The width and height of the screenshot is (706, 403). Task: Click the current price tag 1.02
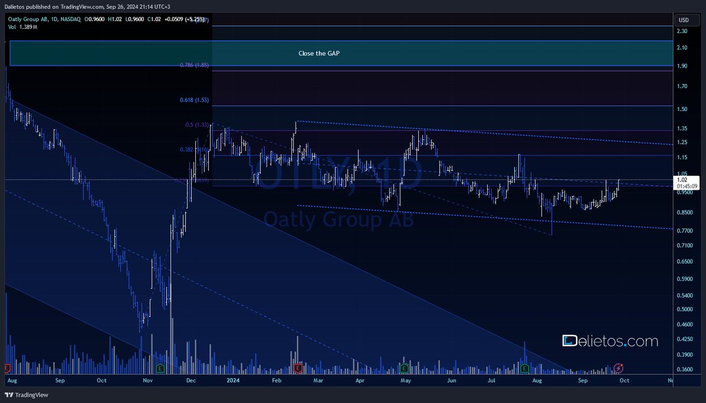[682, 180]
